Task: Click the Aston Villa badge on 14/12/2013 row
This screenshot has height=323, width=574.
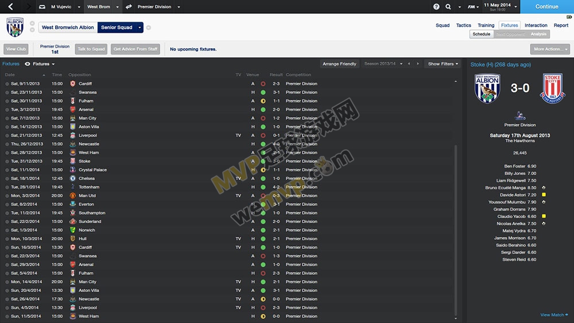Action: 72,127
